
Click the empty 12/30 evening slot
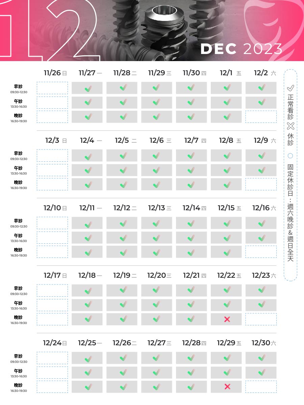click(261, 387)
